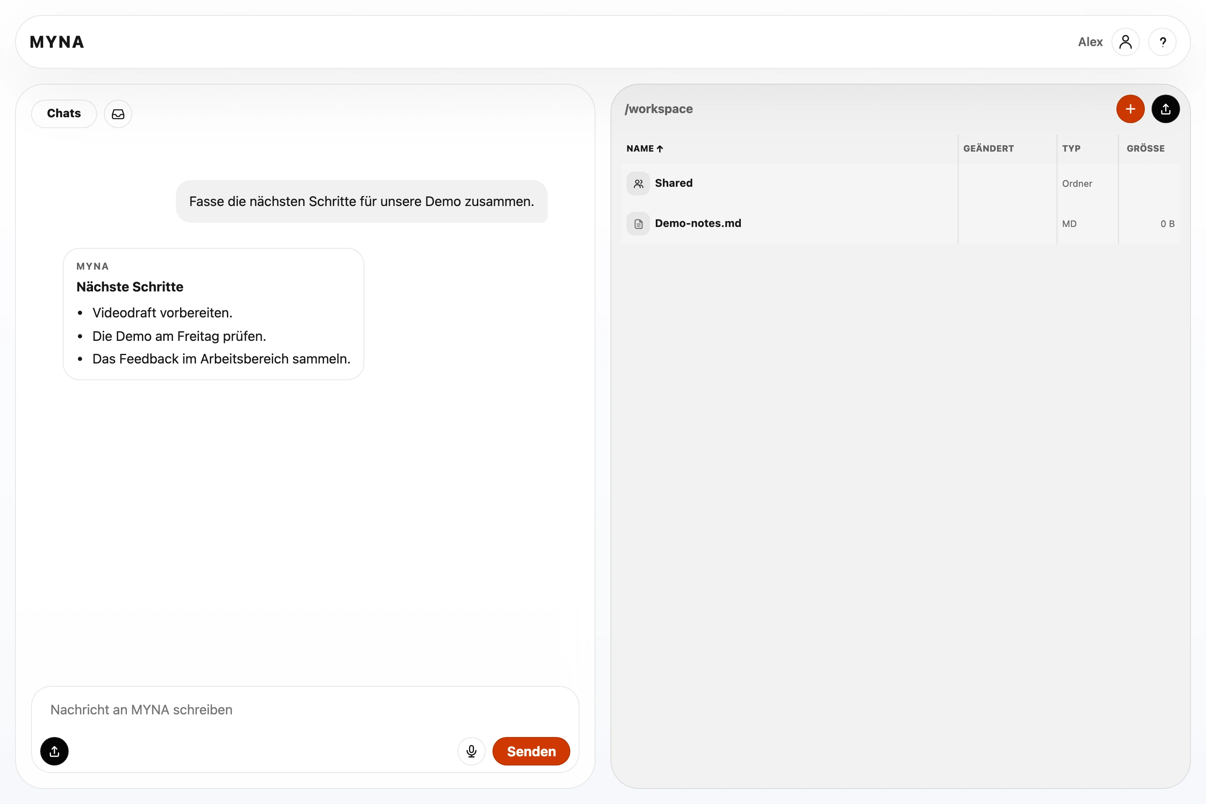Click the black upload button in workspace header

(x=1165, y=109)
